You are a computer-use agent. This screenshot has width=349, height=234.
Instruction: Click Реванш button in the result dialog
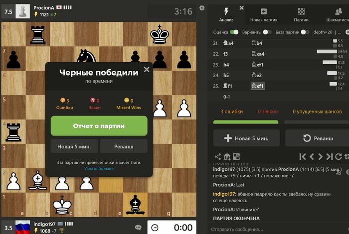(124, 146)
